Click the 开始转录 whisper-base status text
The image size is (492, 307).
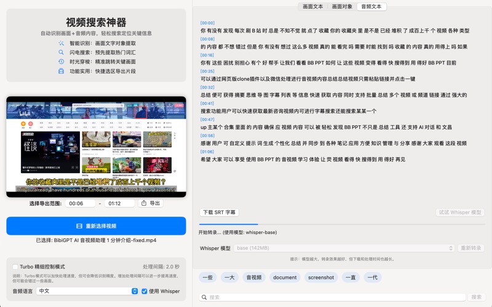click(x=237, y=233)
